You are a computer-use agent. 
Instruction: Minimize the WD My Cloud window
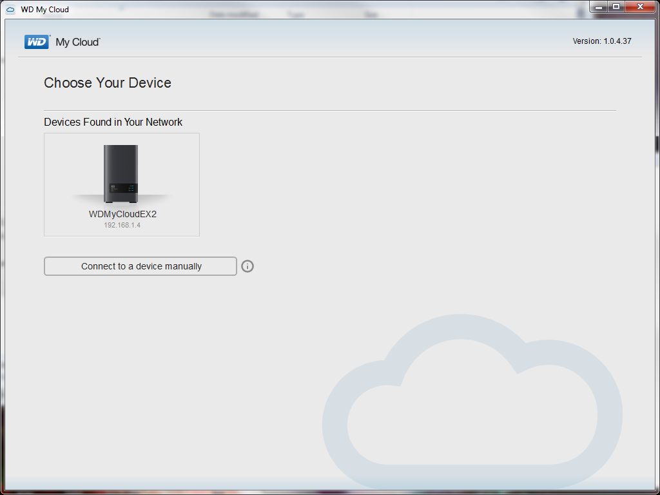point(599,6)
